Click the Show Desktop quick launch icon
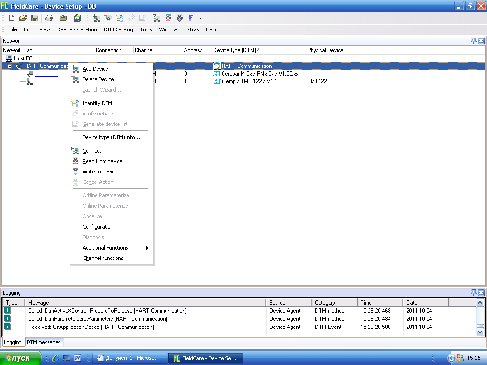 [x=67, y=358]
